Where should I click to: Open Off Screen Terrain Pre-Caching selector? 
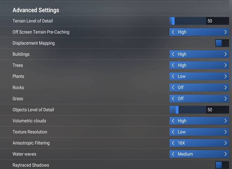tap(199, 32)
